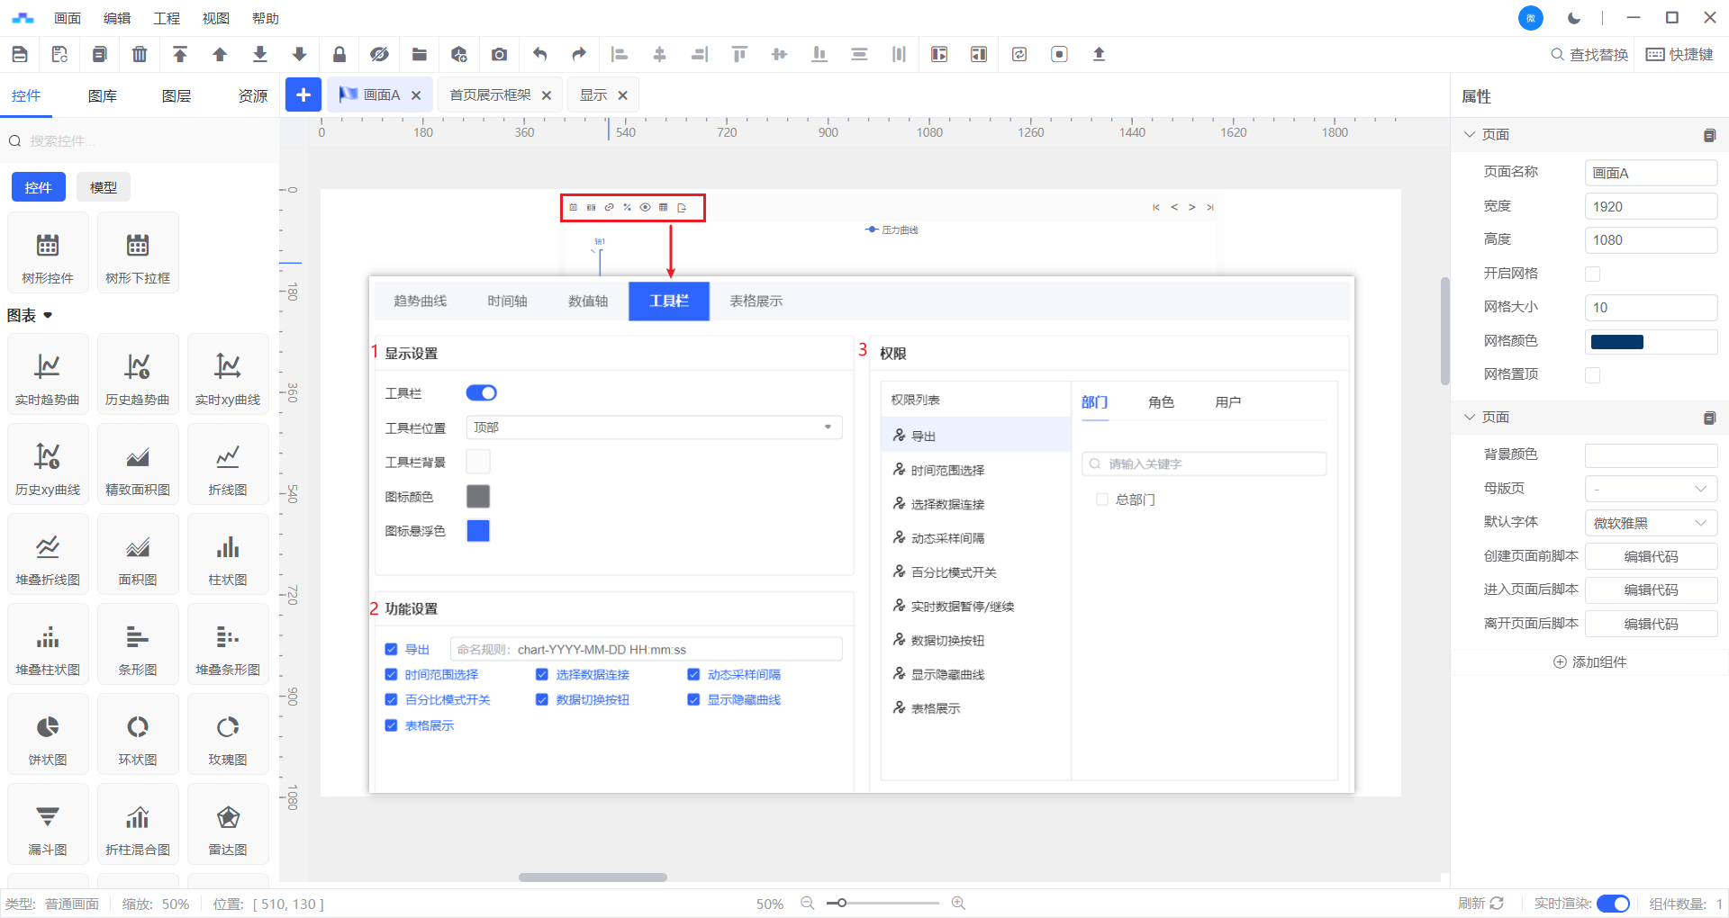
Task: Open the 母版页 dropdown
Action: [1651, 489]
